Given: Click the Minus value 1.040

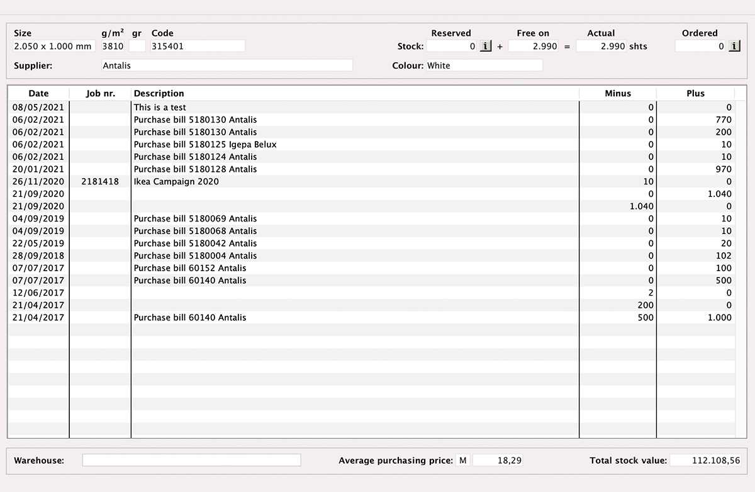Looking at the screenshot, I should tap(642, 206).
